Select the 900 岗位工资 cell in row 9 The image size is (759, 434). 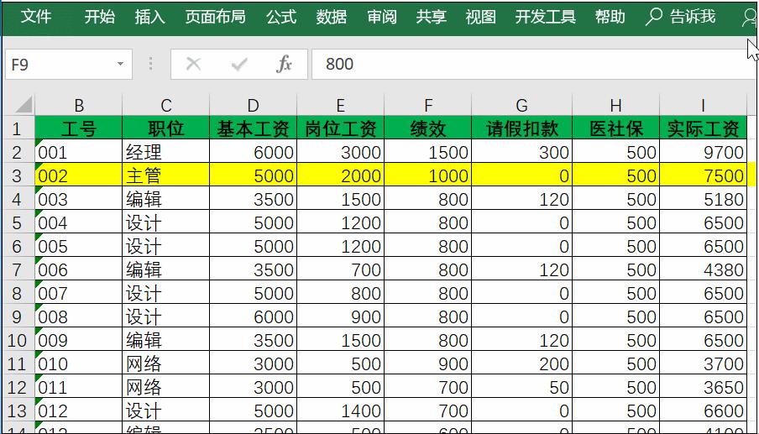point(340,317)
